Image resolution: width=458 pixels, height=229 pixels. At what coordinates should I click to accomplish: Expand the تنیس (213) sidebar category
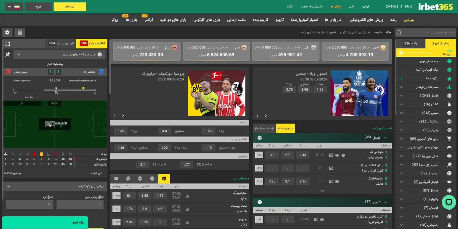[x=401, y=113]
